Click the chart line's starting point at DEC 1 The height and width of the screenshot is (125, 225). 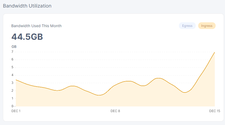click(16, 80)
